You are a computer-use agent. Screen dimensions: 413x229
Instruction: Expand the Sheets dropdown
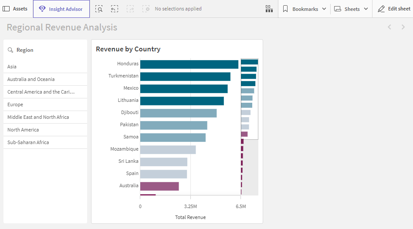point(351,9)
